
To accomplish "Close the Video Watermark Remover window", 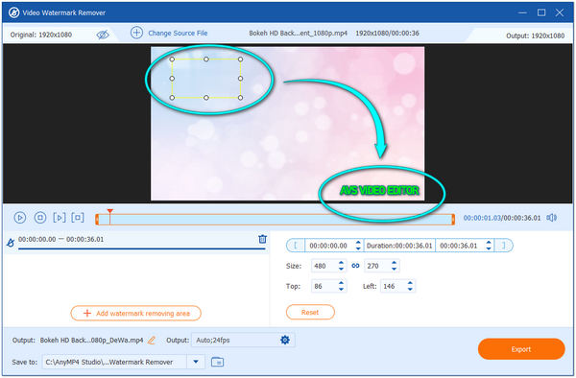I will coord(560,12).
